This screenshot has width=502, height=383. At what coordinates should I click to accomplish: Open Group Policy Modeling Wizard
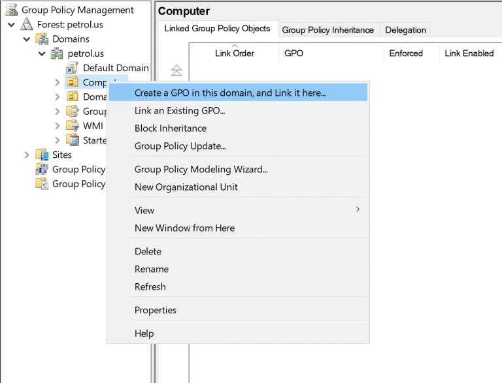coord(238,169)
